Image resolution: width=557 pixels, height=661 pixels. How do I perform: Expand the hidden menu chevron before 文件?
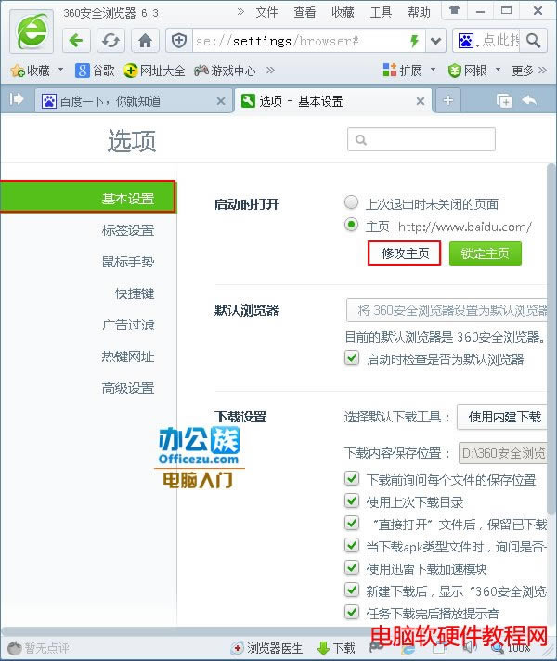pyautogui.click(x=240, y=12)
